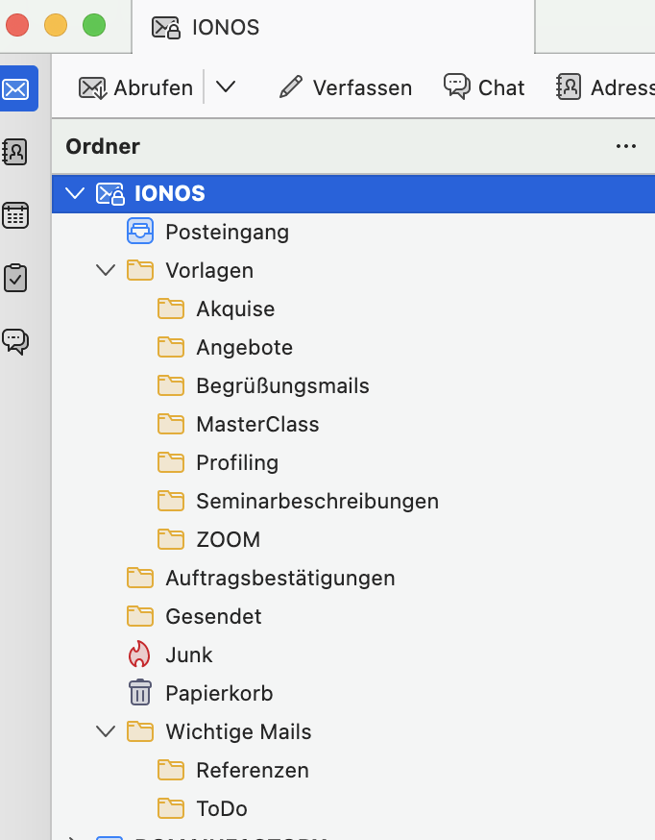
Task: Open the Ordner pane options menu
Action: coord(626,146)
